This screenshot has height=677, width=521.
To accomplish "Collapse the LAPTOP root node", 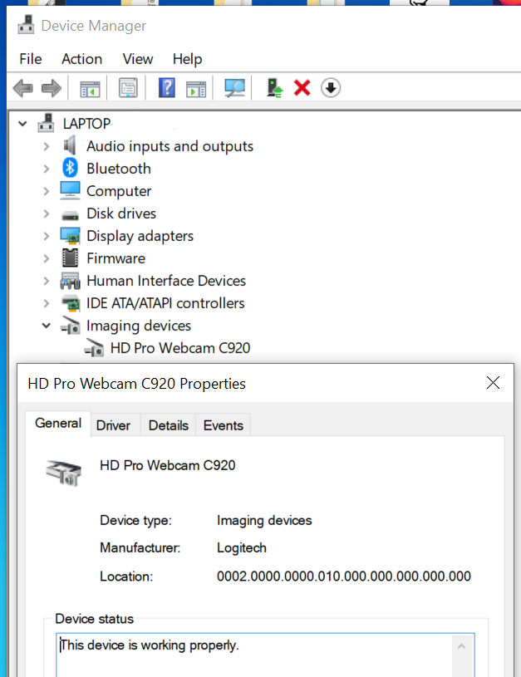I will (x=23, y=124).
